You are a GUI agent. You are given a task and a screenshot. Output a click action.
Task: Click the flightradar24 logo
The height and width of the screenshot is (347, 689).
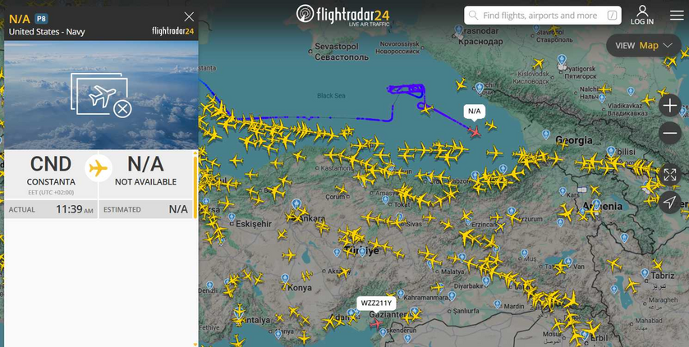342,16
